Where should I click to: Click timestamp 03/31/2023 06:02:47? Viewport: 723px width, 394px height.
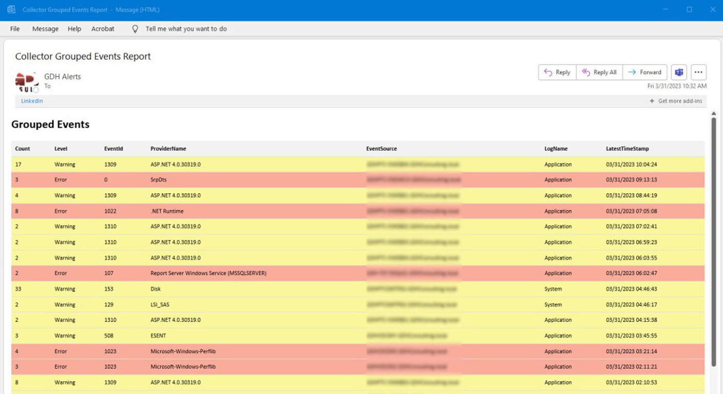pos(632,273)
